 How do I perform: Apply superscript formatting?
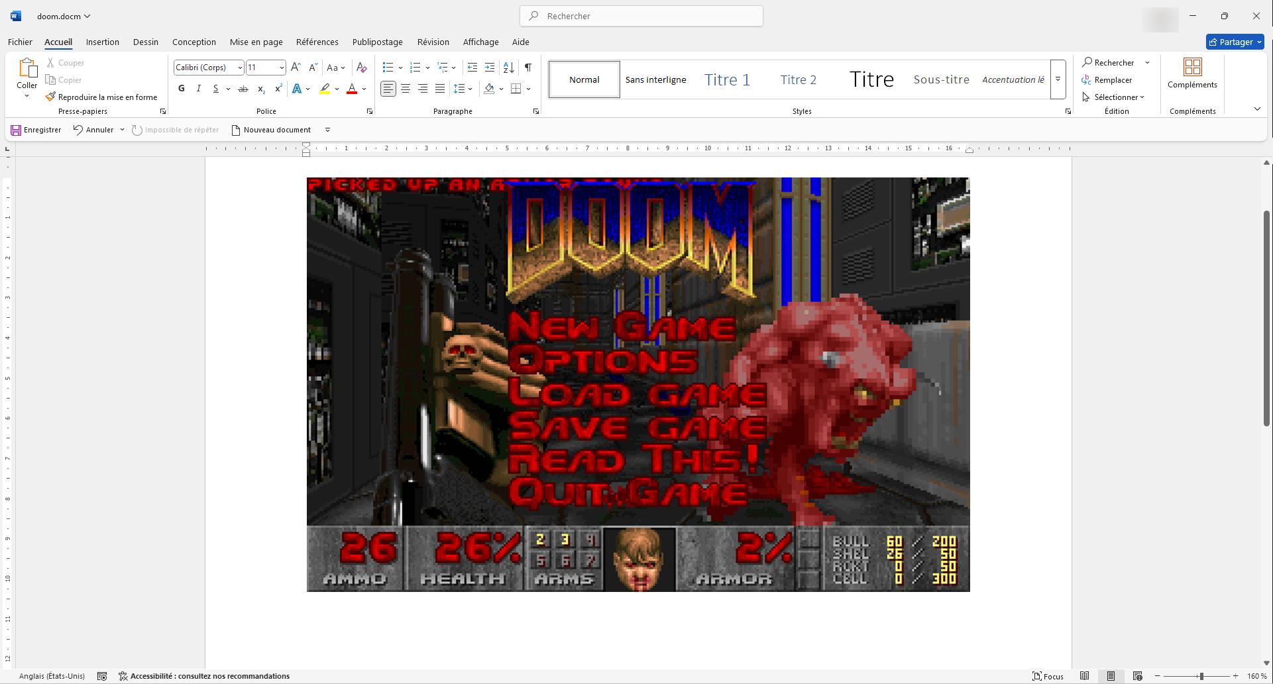[x=278, y=89]
